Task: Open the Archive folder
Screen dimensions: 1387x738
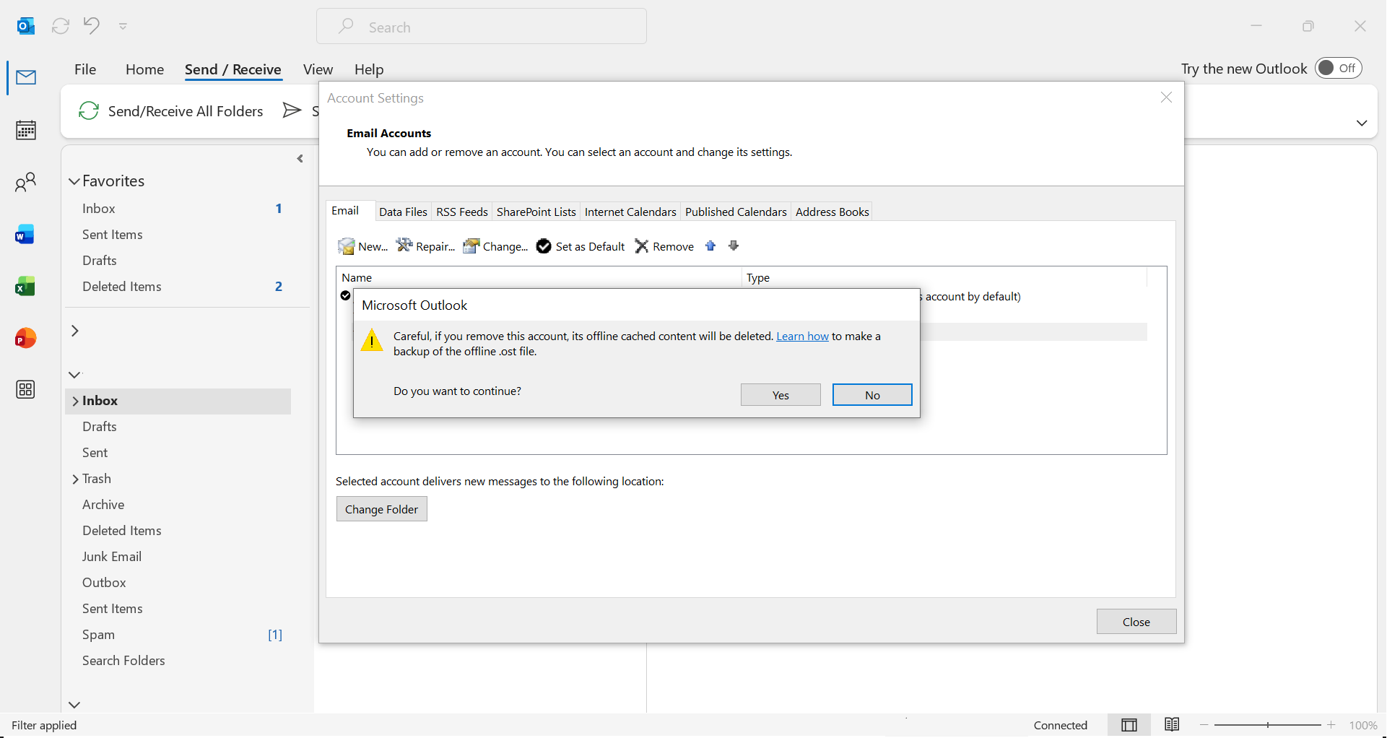Action: tap(103, 505)
